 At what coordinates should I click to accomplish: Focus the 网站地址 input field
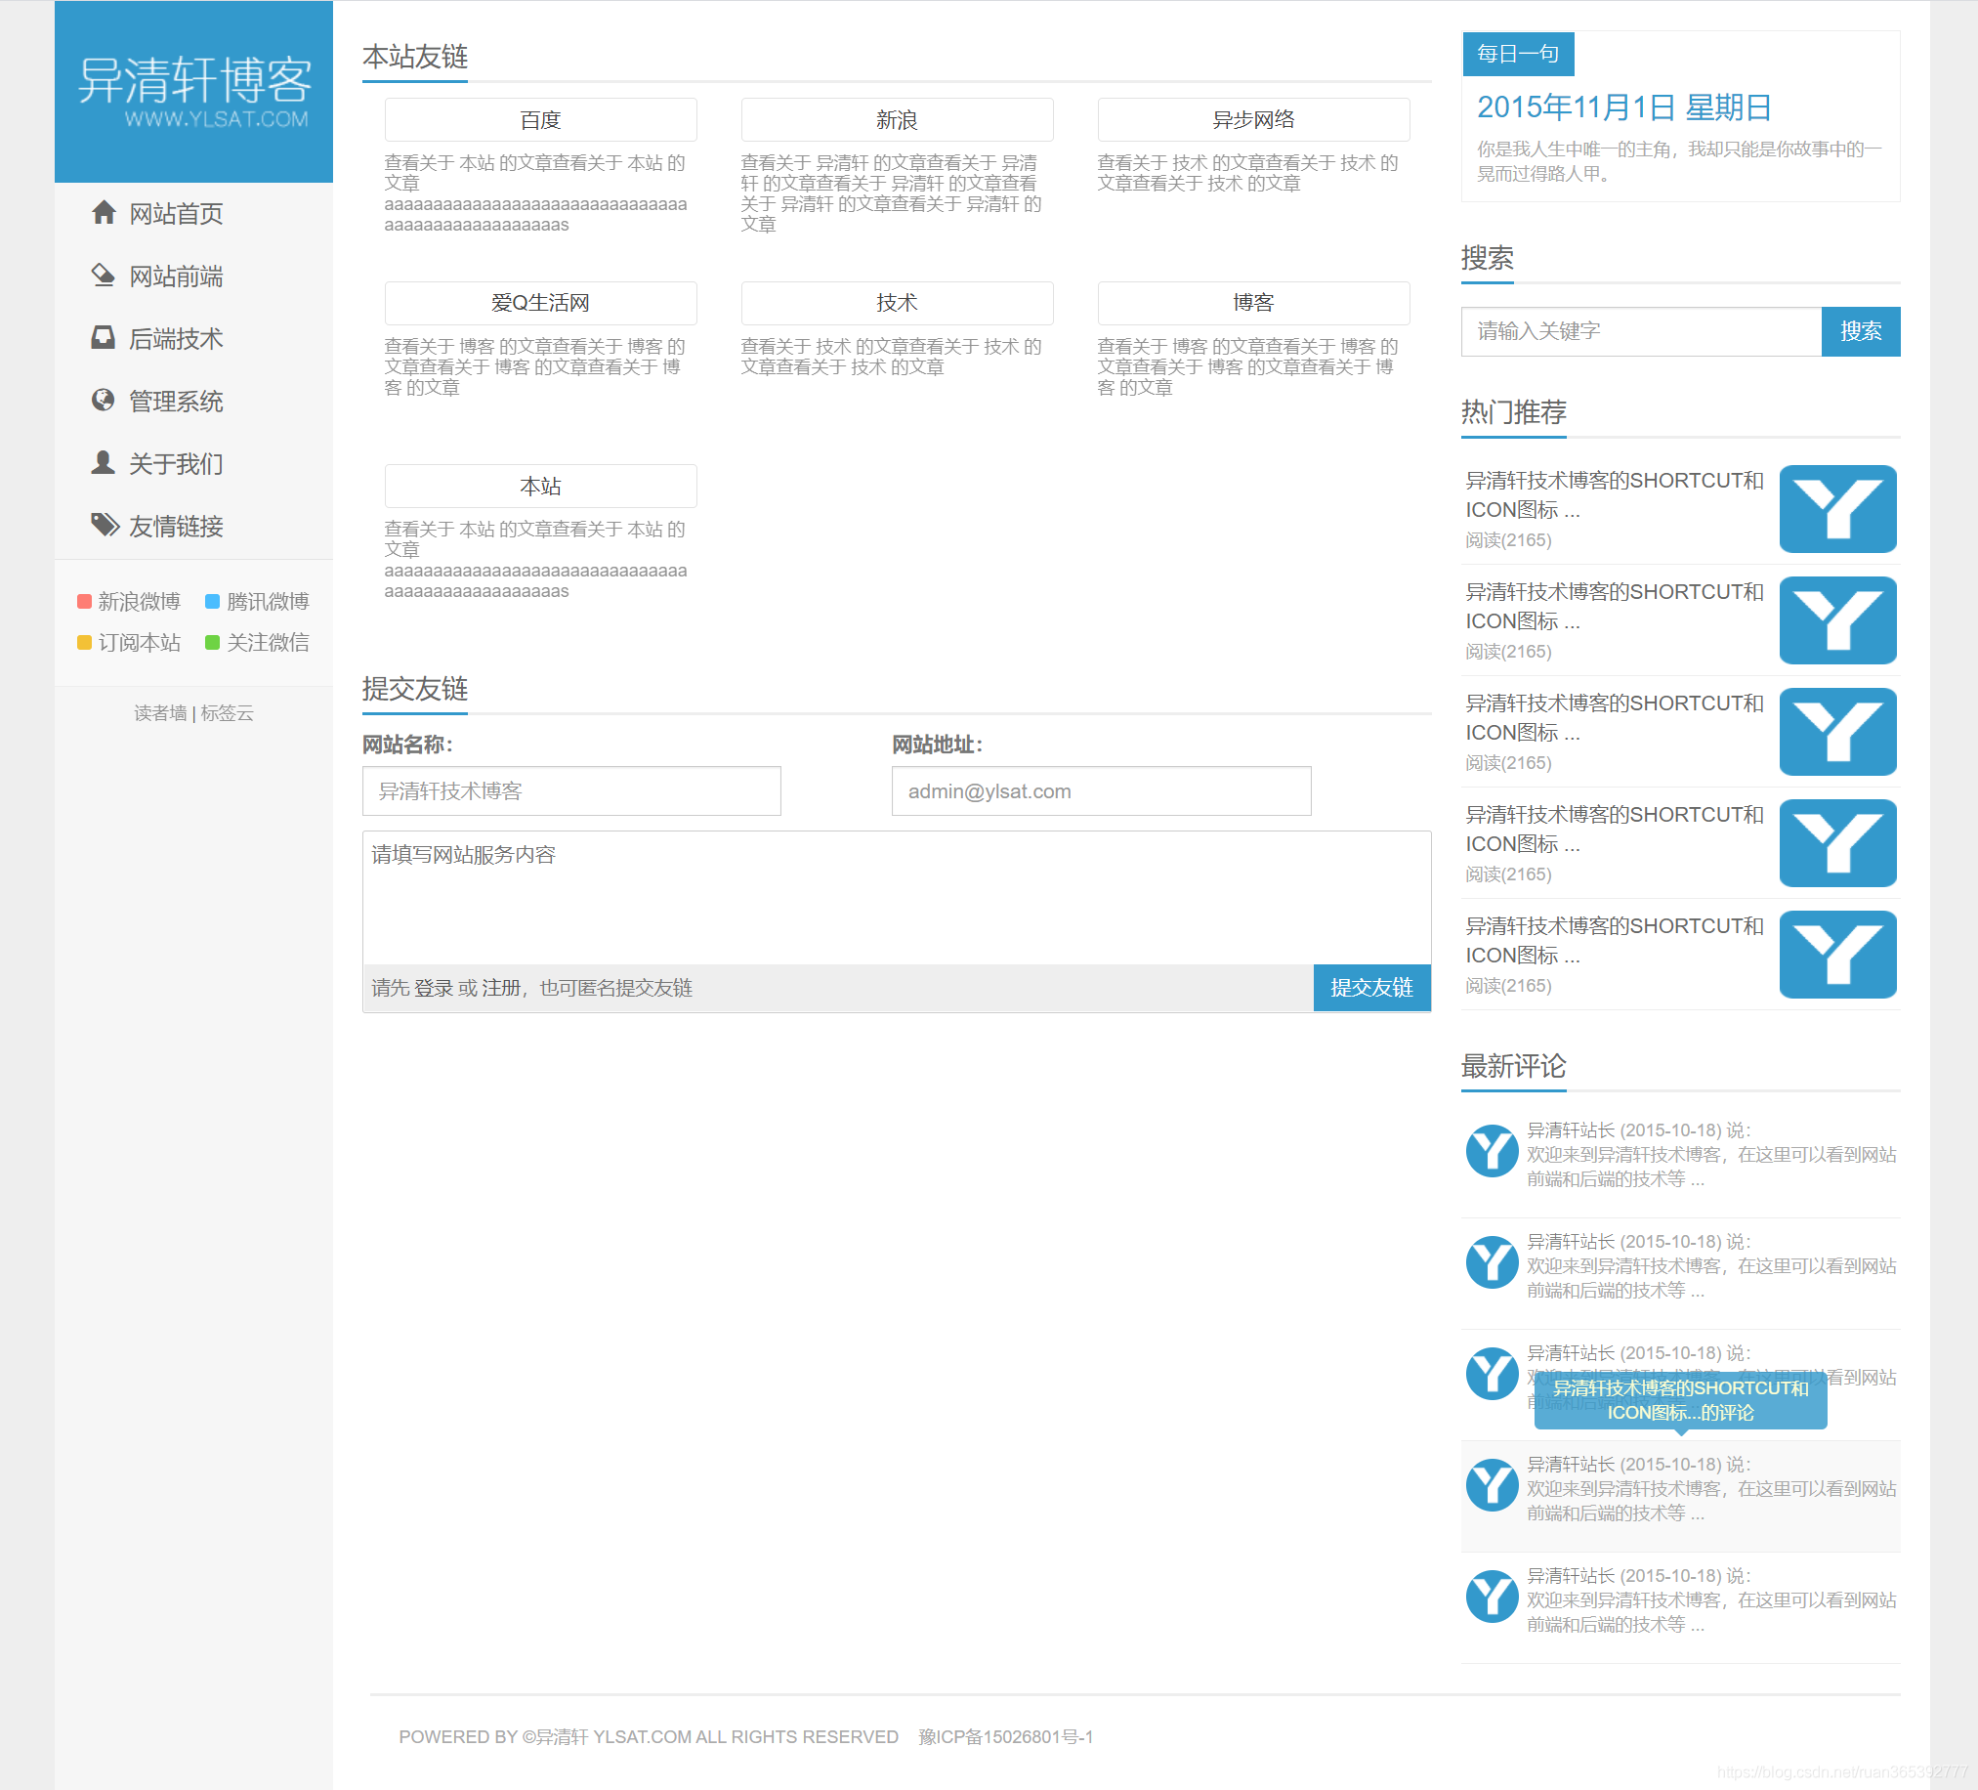coord(1101,791)
